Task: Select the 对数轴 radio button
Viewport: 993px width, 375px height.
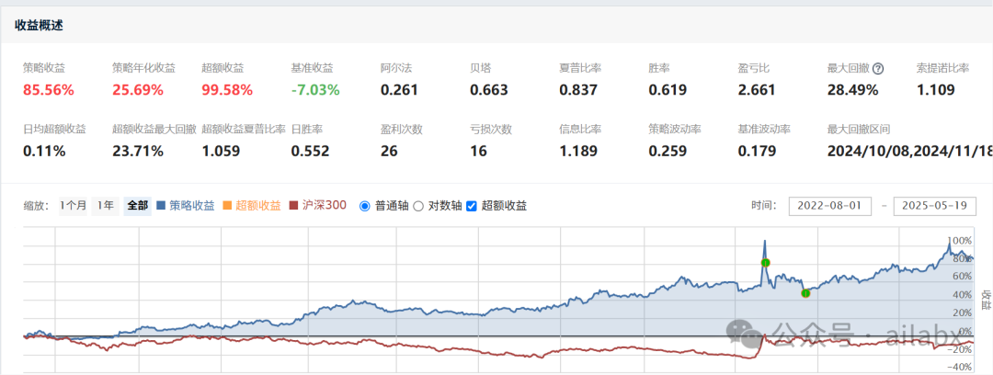Action: 418,206
